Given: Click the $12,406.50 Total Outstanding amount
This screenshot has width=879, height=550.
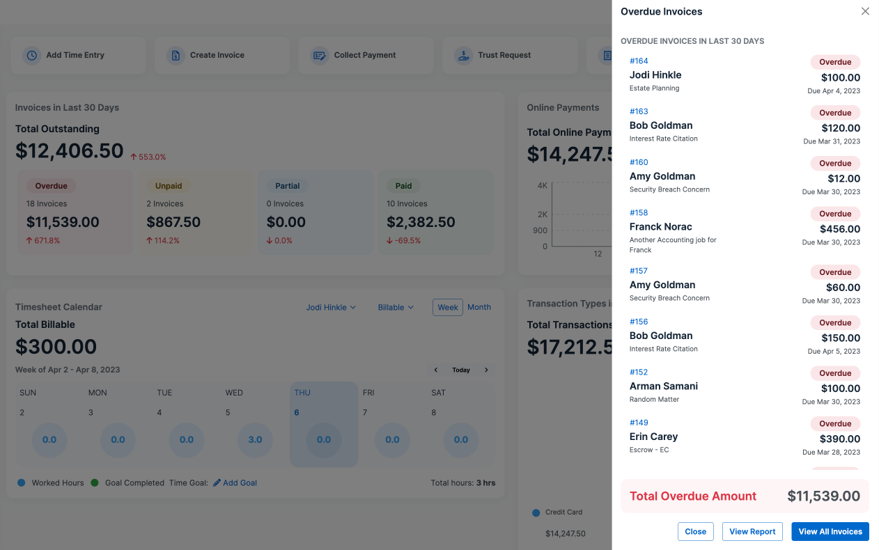Looking at the screenshot, I should click(70, 151).
